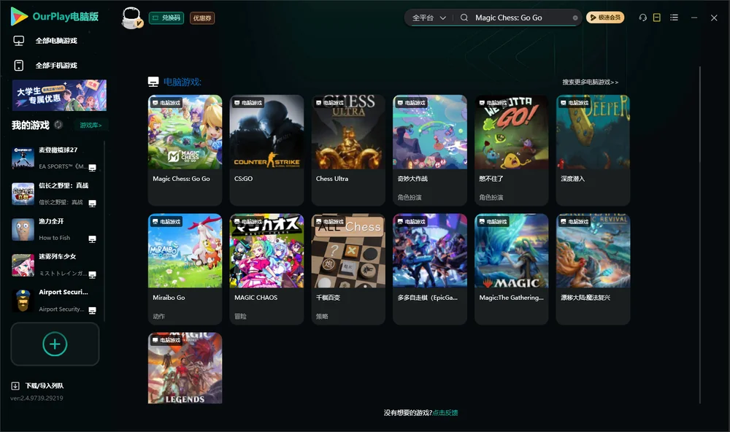Open the 兑换码 redeem code button
The height and width of the screenshot is (432, 730).
click(x=166, y=18)
